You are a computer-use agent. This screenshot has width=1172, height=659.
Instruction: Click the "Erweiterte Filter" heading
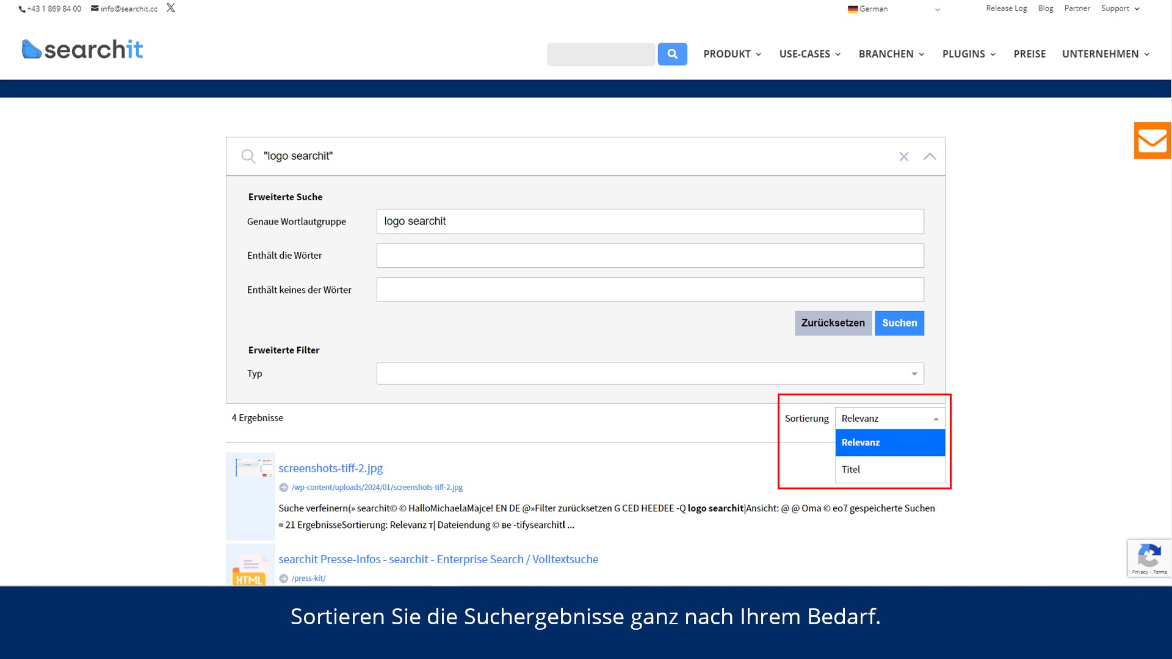point(284,350)
